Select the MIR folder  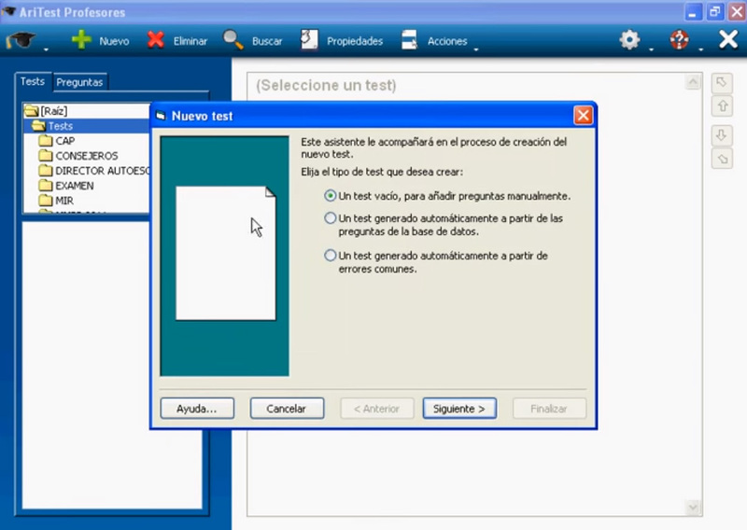click(64, 201)
